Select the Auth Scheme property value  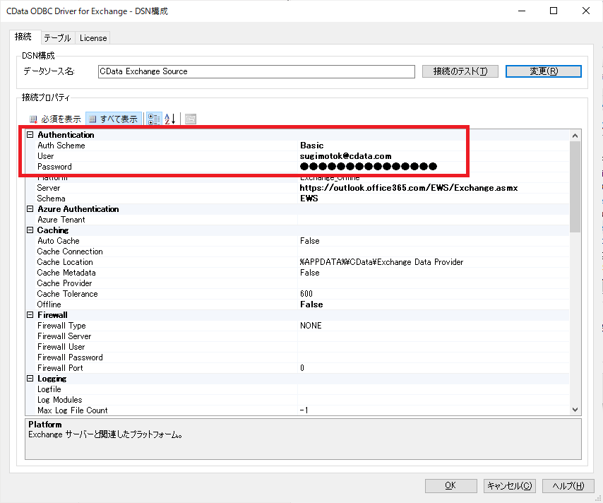click(x=433, y=146)
